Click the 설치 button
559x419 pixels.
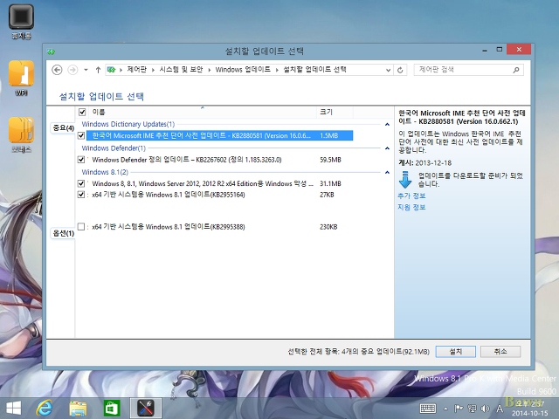click(x=456, y=352)
